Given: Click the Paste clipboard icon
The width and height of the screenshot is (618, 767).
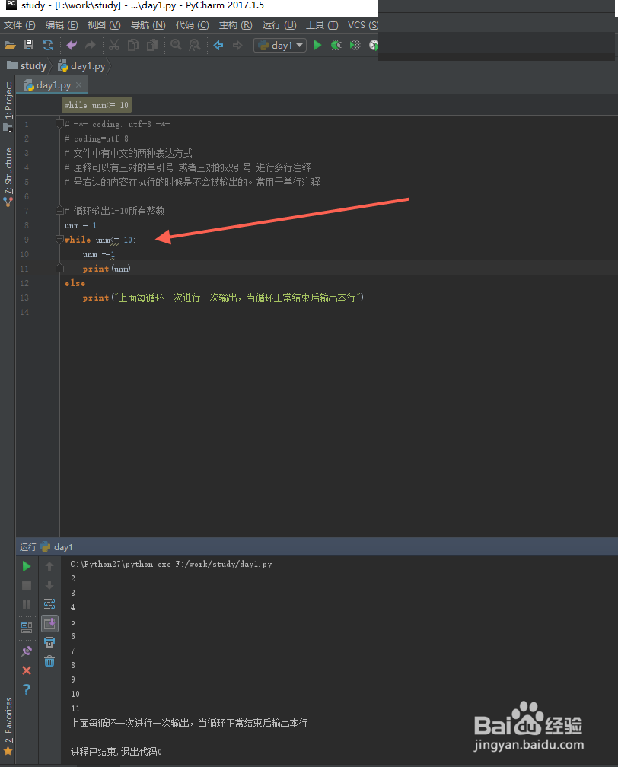Looking at the screenshot, I should coord(152,46).
